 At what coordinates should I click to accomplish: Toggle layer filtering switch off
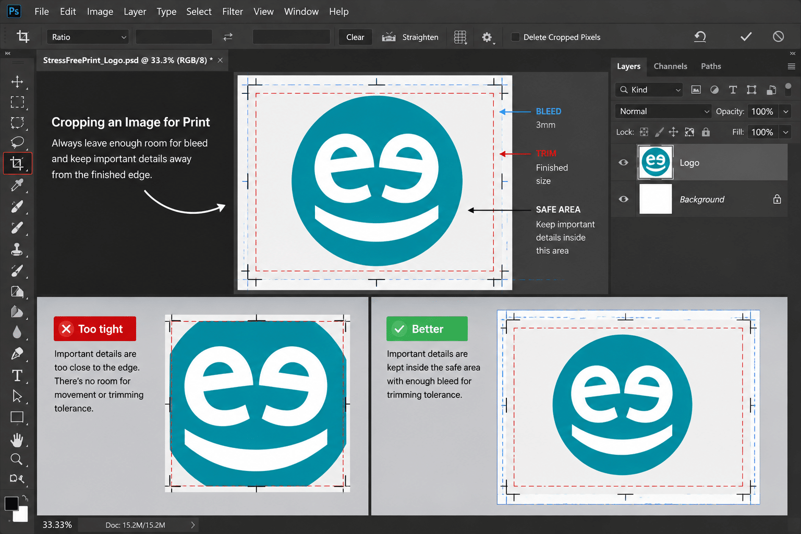tap(788, 89)
